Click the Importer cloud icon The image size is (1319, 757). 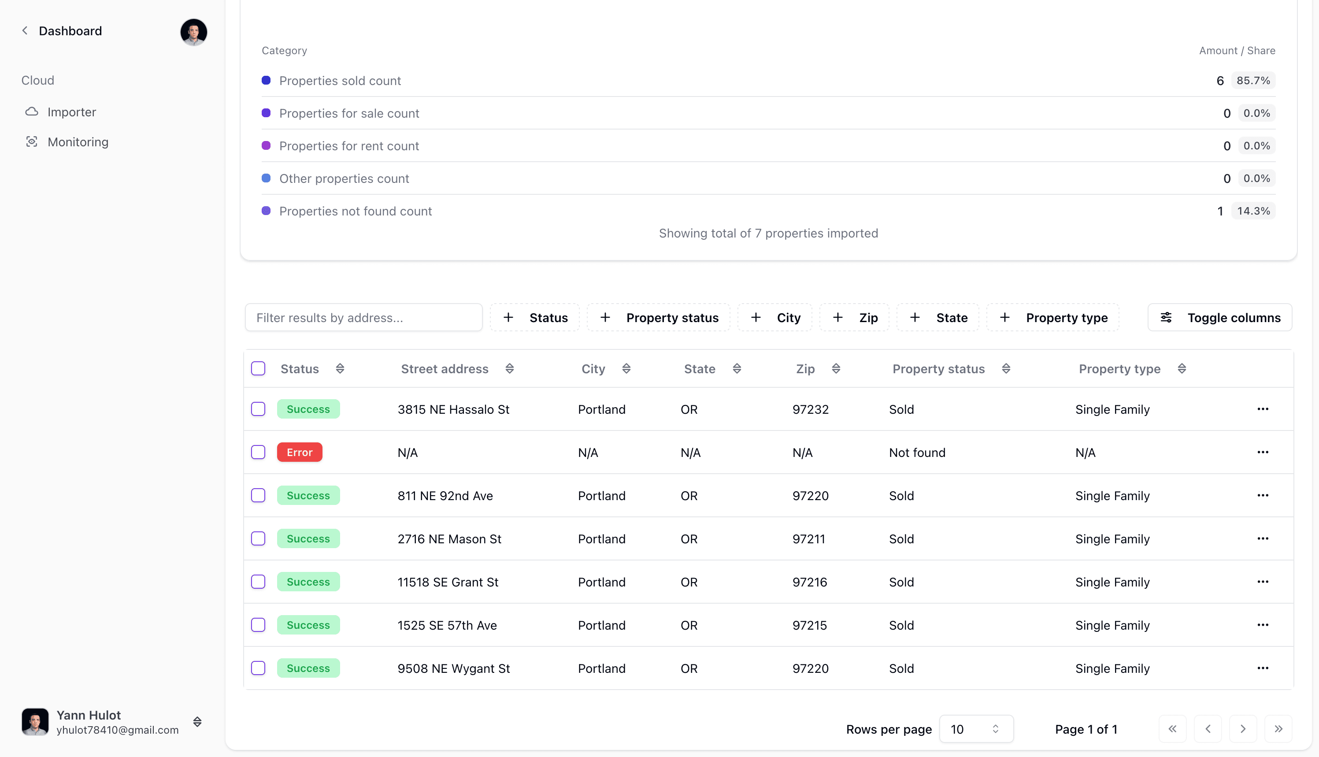pos(32,112)
